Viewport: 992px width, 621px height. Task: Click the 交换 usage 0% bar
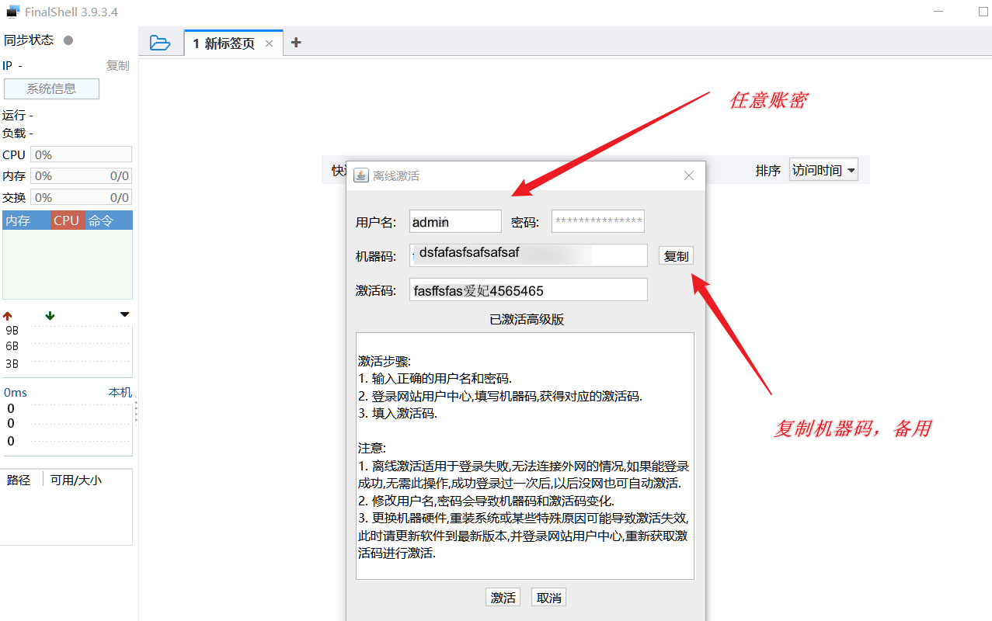(x=81, y=197)
